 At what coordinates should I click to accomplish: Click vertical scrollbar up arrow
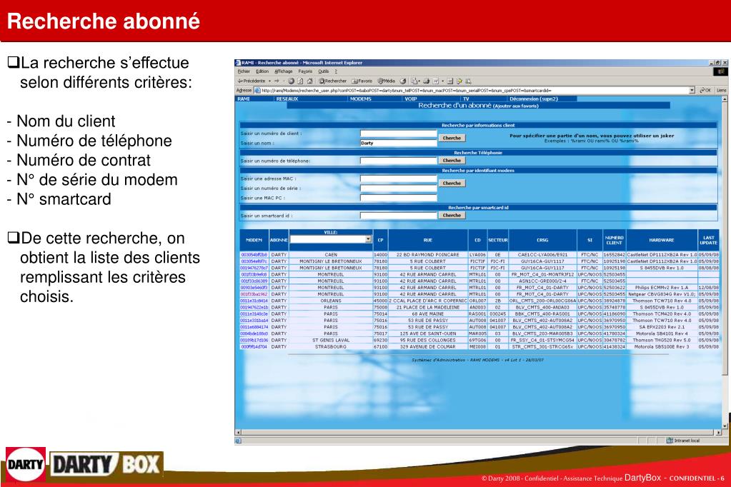[725, 99]
